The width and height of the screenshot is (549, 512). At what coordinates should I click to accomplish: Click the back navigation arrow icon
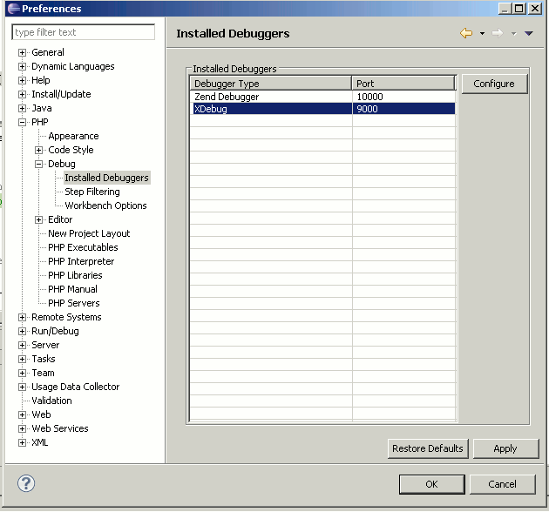[465, 34]
